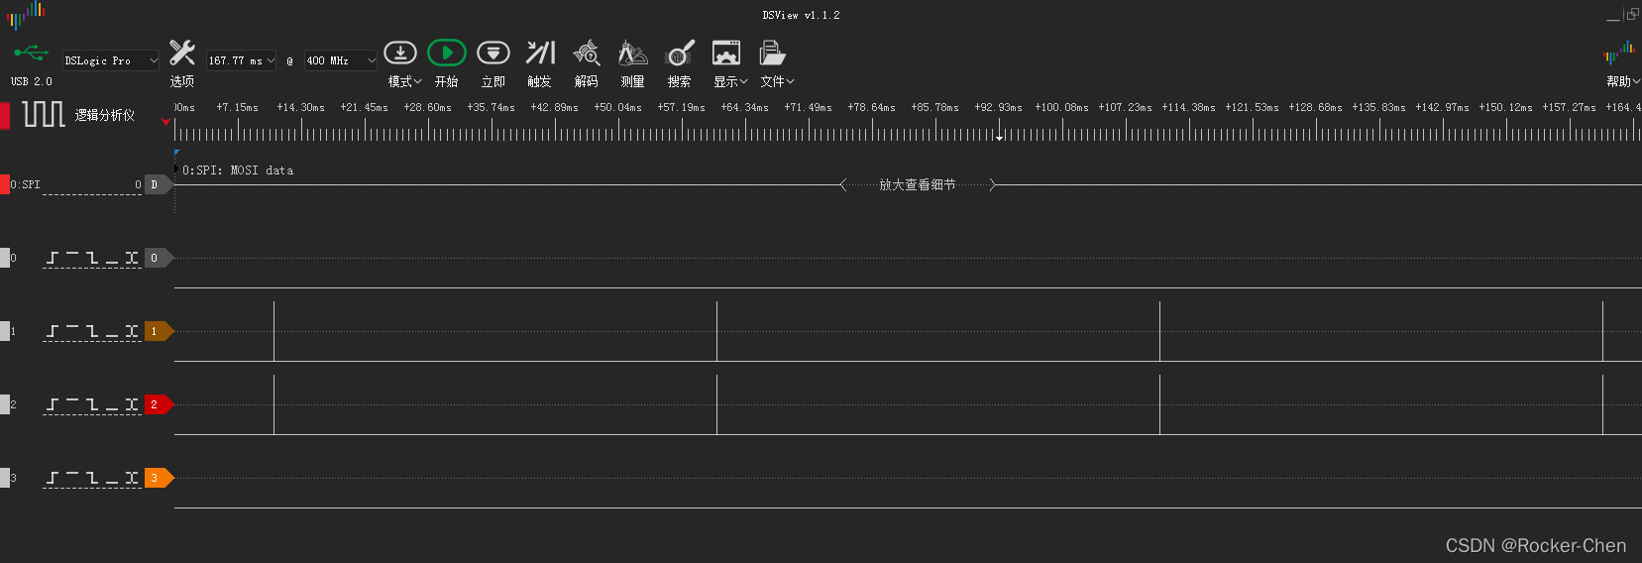Image resolution: width=1642 pixels, height=563 pixels.
Task: Expand the red arrow beside 逻辑分析仪
Action: point(165,122)
